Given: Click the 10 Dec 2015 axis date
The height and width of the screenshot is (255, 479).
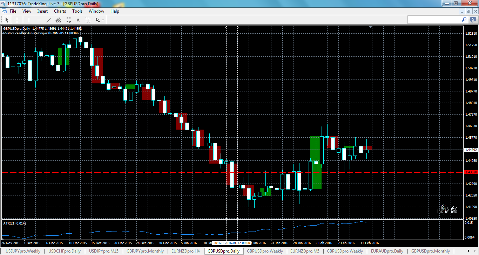Looking at the screenshot, I should click(x=78, y=243).
